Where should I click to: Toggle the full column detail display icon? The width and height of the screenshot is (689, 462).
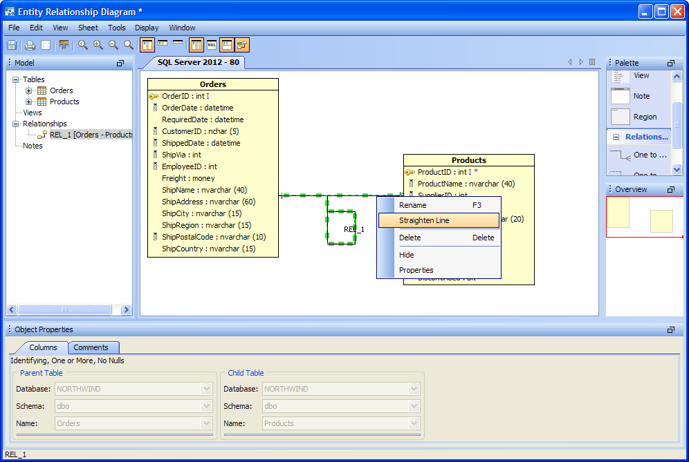(147, 45)
